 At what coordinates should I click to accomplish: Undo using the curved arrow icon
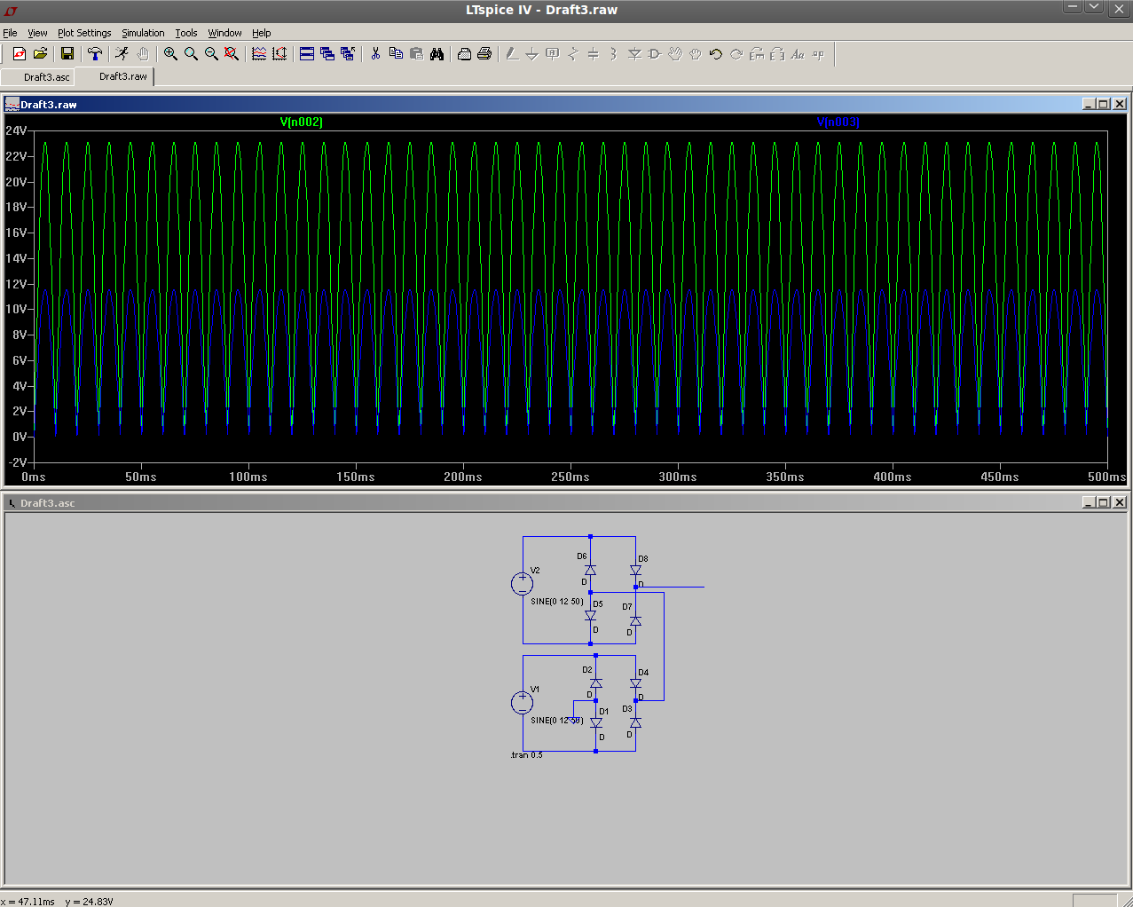click(x=716, y=54)
